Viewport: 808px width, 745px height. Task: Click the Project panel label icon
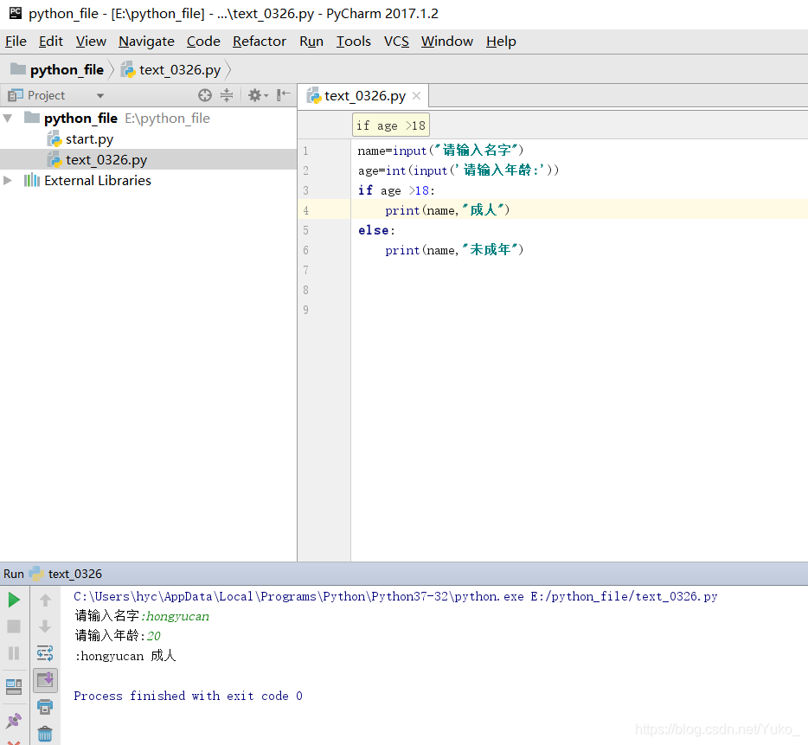16,95
